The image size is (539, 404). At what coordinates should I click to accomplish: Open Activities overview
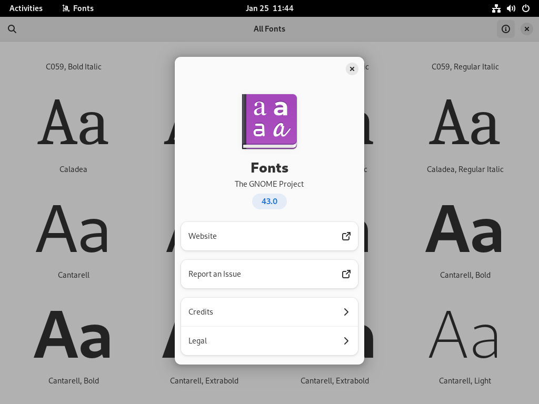pyautogui.click(x=26, y=8)
